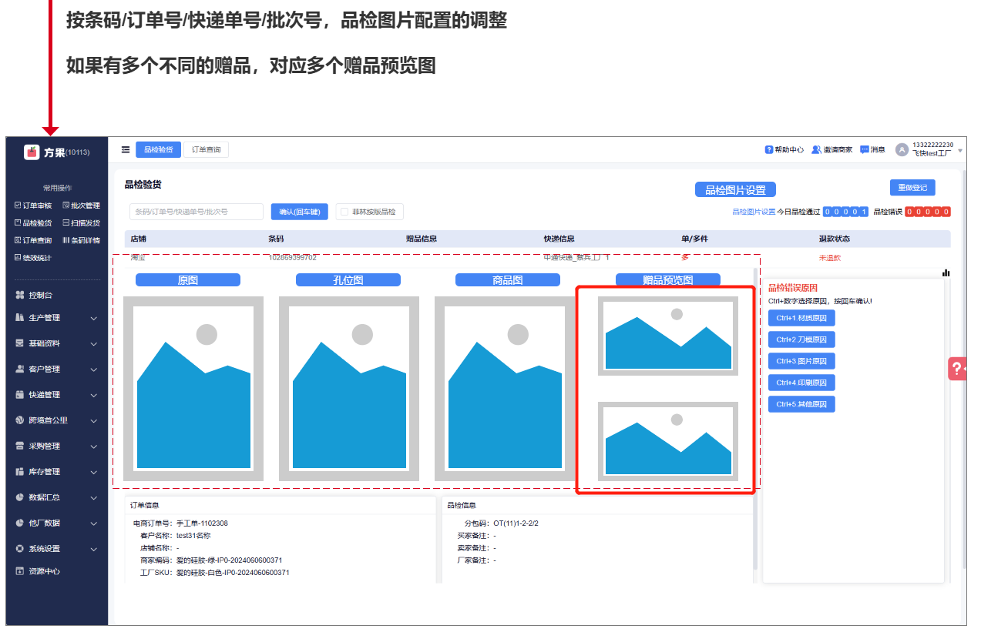Click the 品检图片设置 link

753,212
